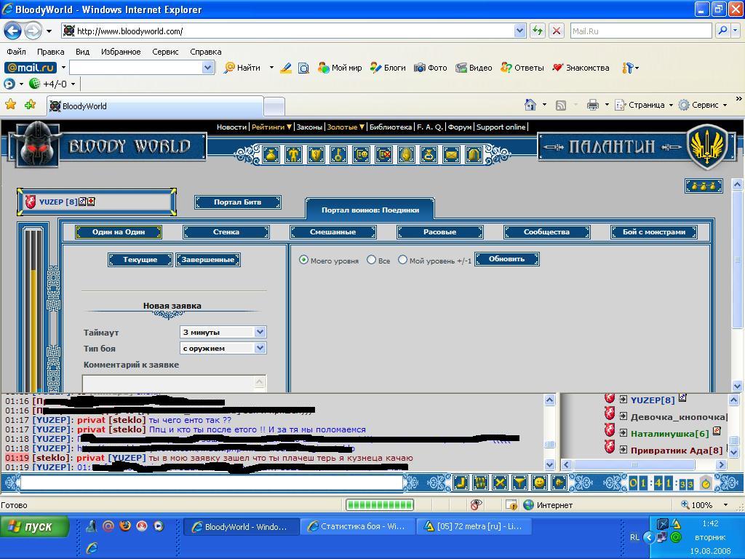The image size is (745, 559).
Task: Expand the browser address bar dropdown
Action: coord(519,31)
